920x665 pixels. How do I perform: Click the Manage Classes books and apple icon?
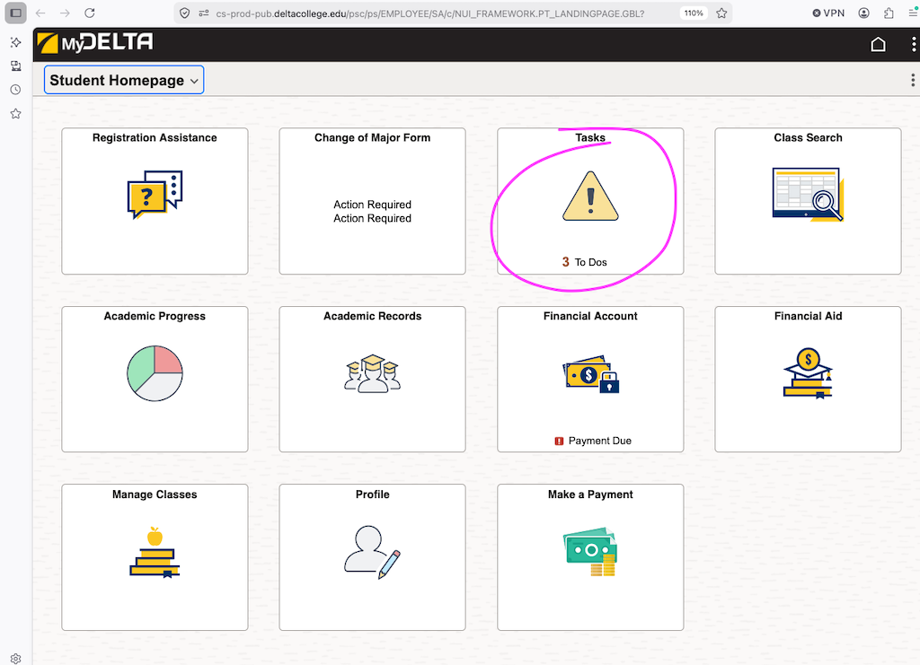click(155, 552)
